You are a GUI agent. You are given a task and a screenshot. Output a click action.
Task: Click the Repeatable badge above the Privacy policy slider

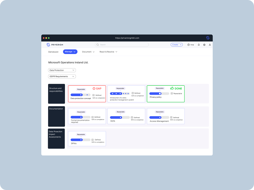[x=160, y=88]
